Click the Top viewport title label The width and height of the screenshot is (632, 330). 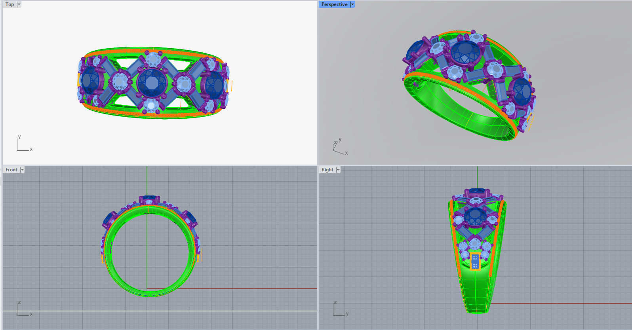10,4
